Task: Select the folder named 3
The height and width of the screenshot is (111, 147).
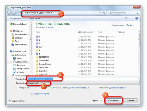Action: point(38,43)
